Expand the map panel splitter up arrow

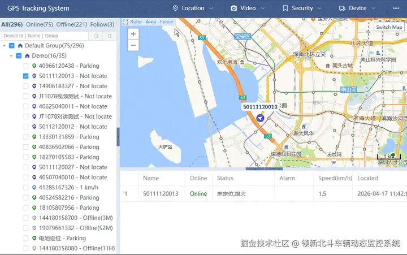tap(255, 169)
